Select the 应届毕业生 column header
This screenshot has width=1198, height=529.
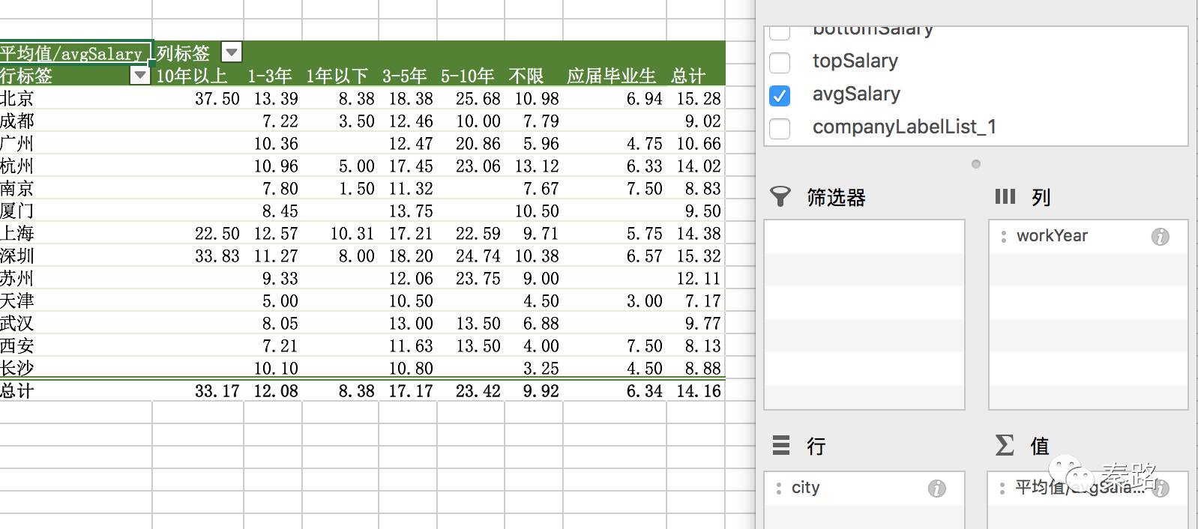(x=611, y=76)
